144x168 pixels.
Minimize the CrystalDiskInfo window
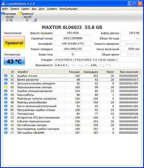[x=130, y=4]
